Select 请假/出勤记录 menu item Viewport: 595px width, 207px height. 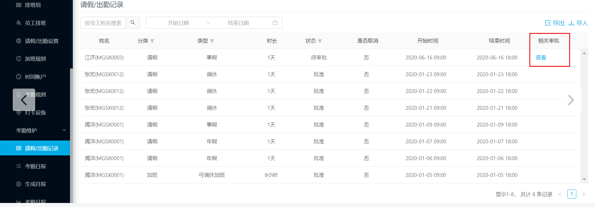(x=35, y=148)
